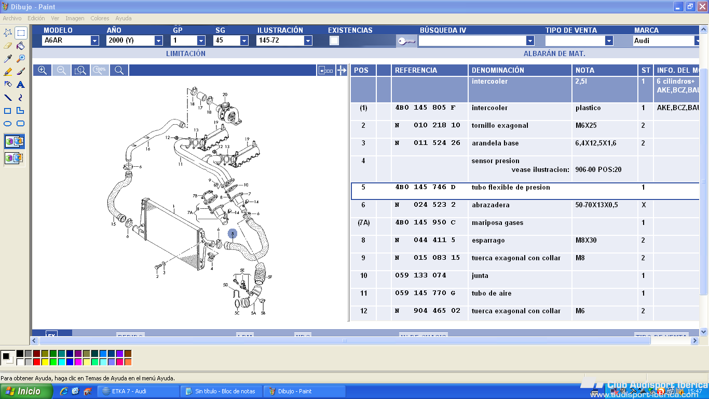This screenshot has height=399, width=709.
Task: Open the MODELO dropdown showing A6AR
Action: click(x=94, y=41)
